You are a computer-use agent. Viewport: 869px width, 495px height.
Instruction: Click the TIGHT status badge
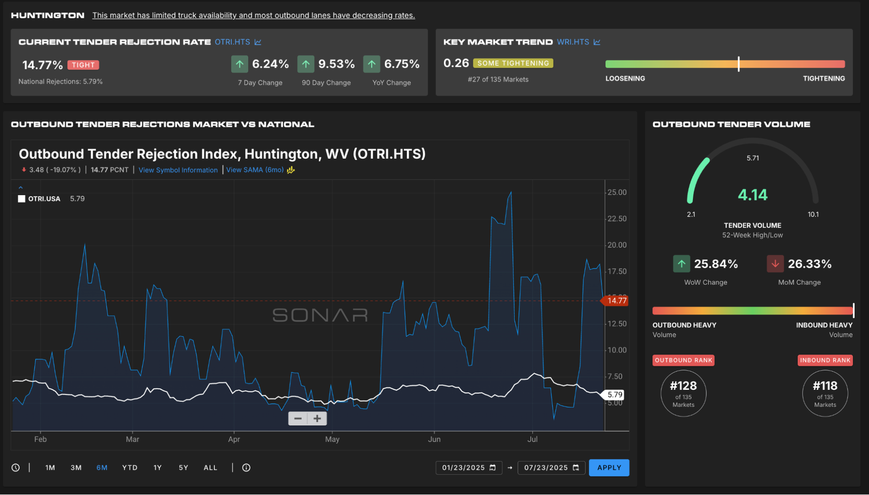pyautogui.click(x=83, y=65)
